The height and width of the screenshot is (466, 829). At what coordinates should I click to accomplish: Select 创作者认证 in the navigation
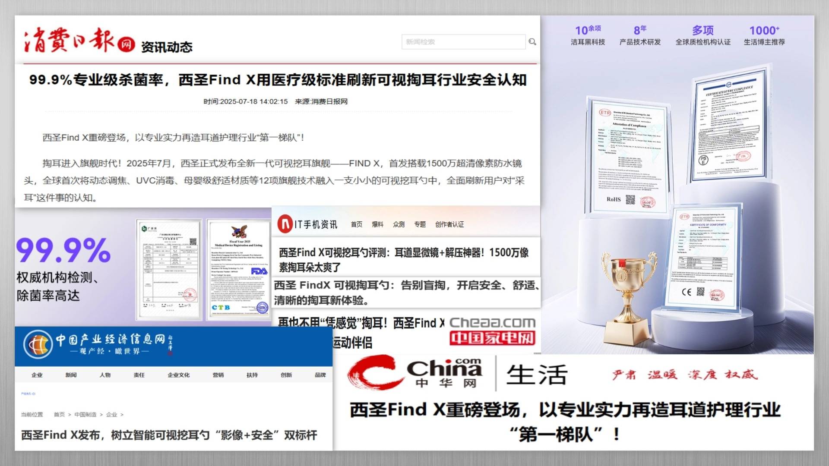449,224
